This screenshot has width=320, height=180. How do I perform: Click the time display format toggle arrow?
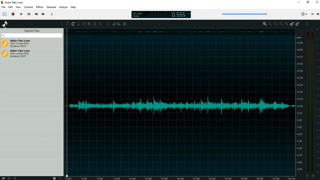pos(189,13)
